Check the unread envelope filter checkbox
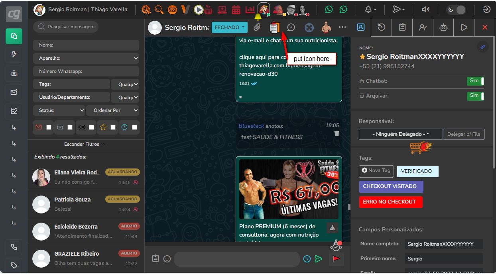496x274 pixels. (49, 127)
